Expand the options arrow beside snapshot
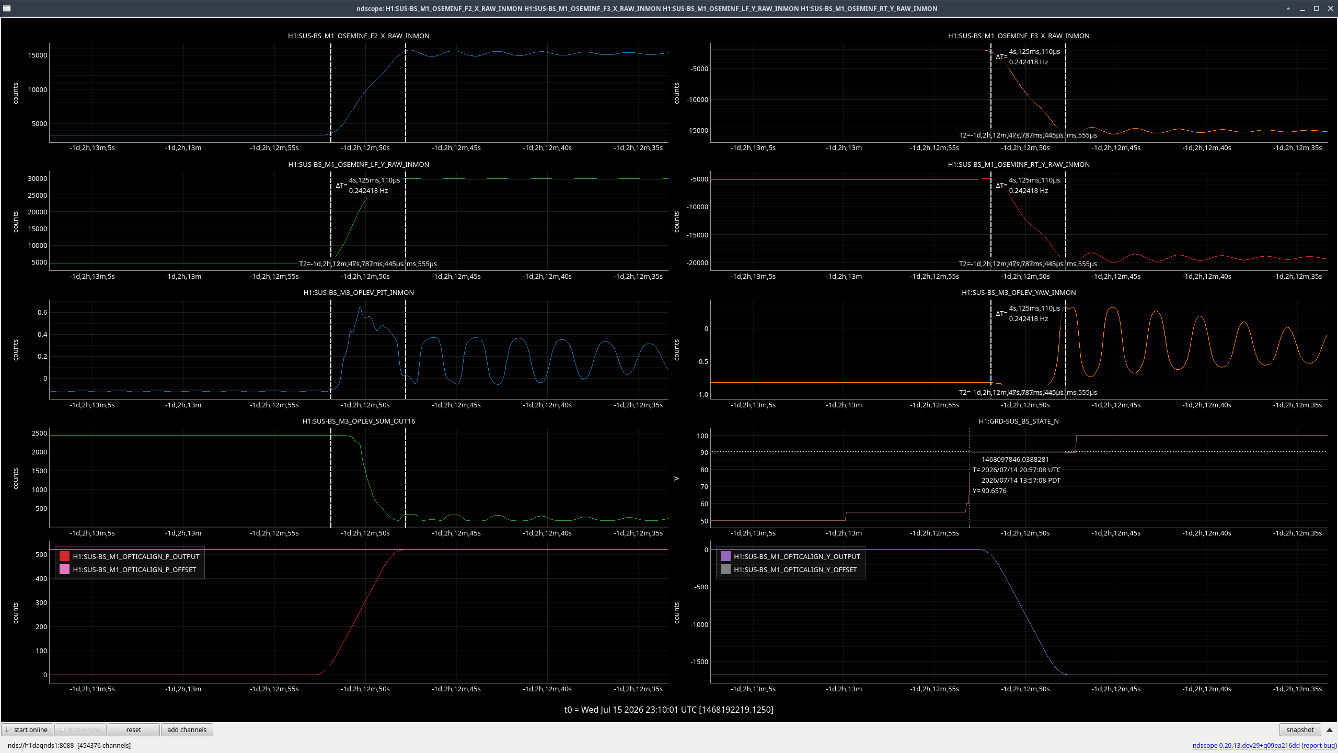This screenshot has height=753, width=1338. point(1330,729)
